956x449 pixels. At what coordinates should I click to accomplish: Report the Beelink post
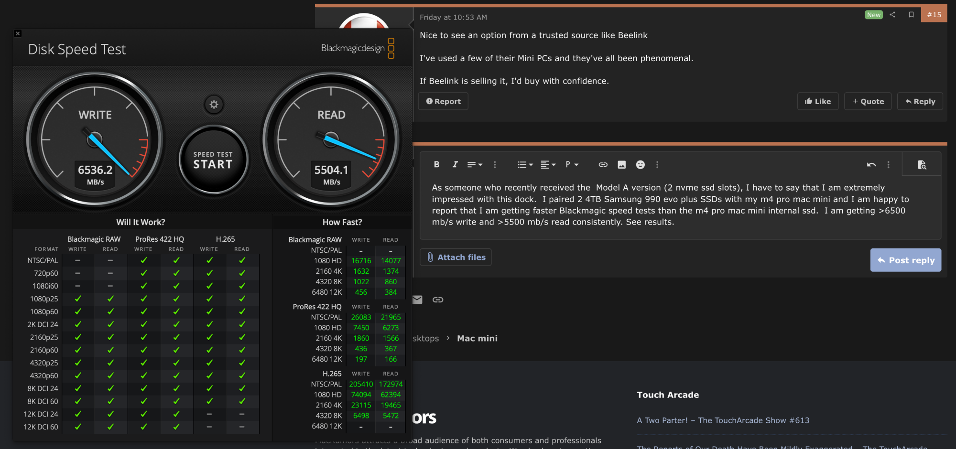click(x=443, y=101)
